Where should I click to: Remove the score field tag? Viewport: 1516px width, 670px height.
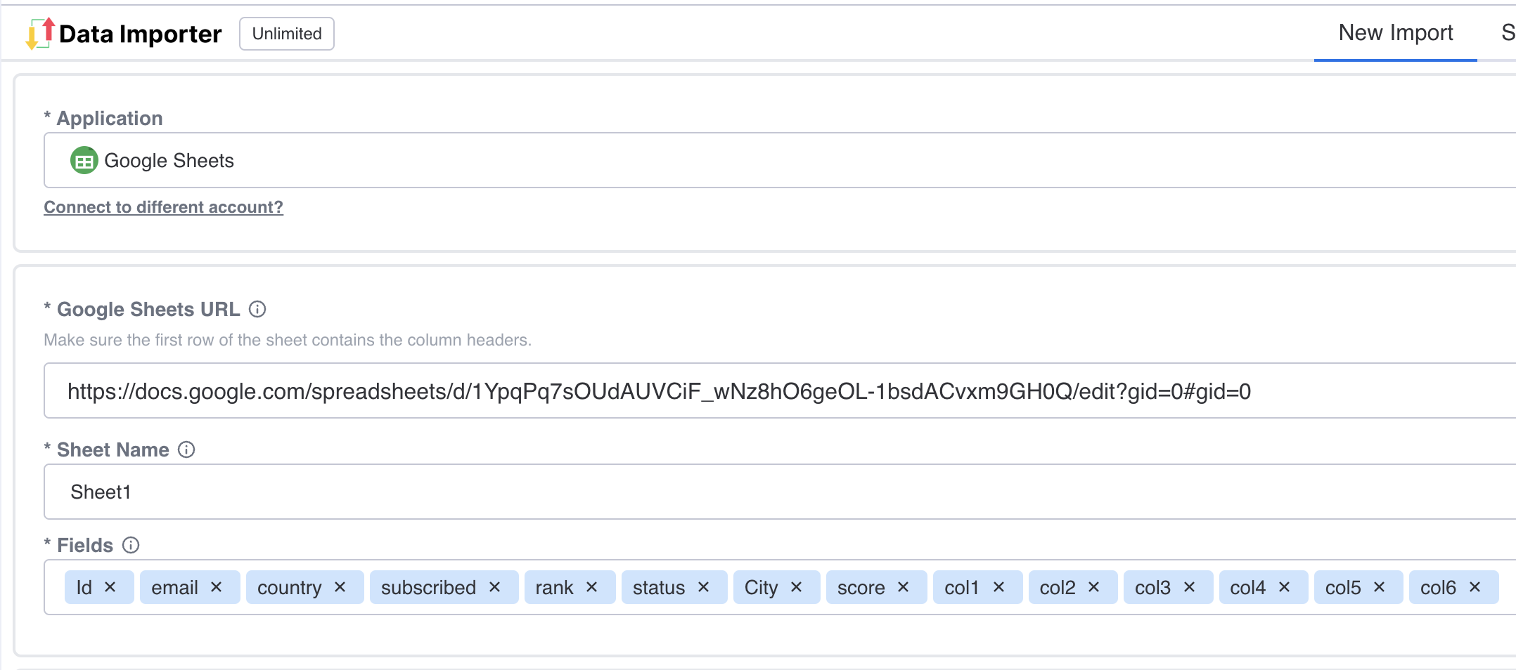[x=903, y=587]
